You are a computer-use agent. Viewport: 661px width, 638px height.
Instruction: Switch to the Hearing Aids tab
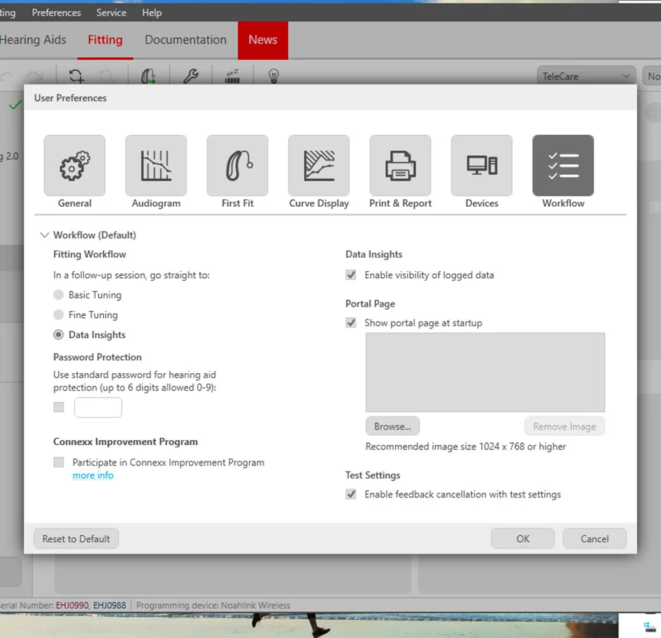click(x=33, y=40)
